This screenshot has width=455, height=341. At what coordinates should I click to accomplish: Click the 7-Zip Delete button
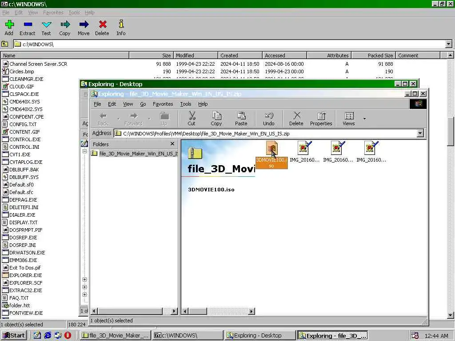(x=102, y=28)
